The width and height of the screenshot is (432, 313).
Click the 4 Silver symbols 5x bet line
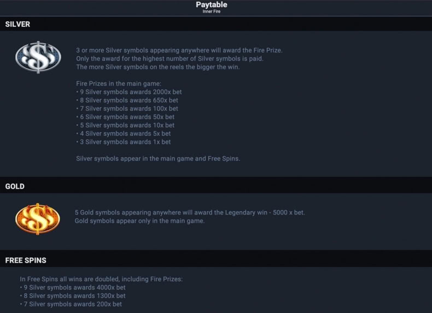[x=124, y=134]
